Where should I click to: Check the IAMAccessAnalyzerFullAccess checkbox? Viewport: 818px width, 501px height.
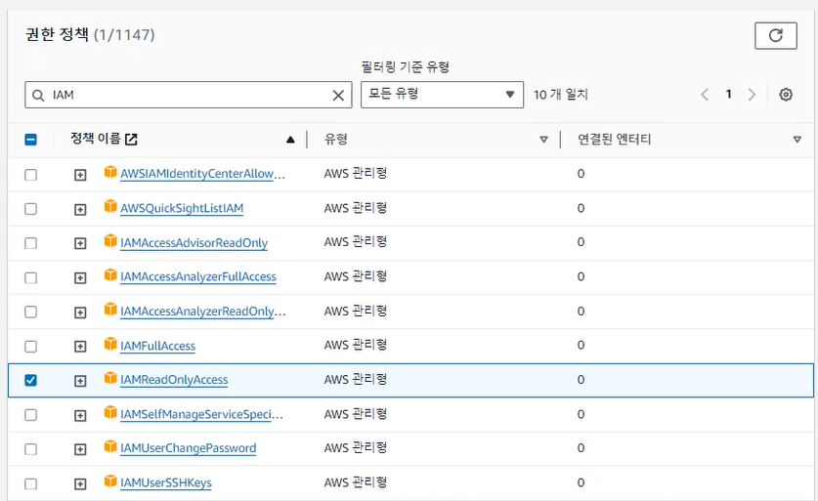click(x=30, y=278)
